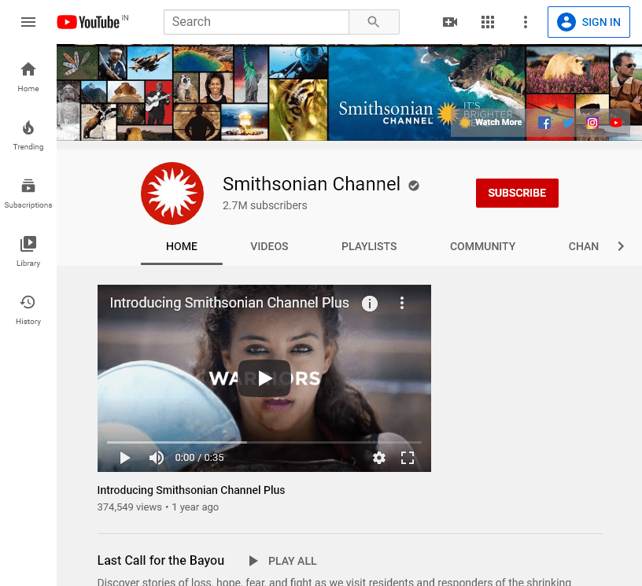Click the verified checkmark badge
642x586 pixels.
(414, 186)
